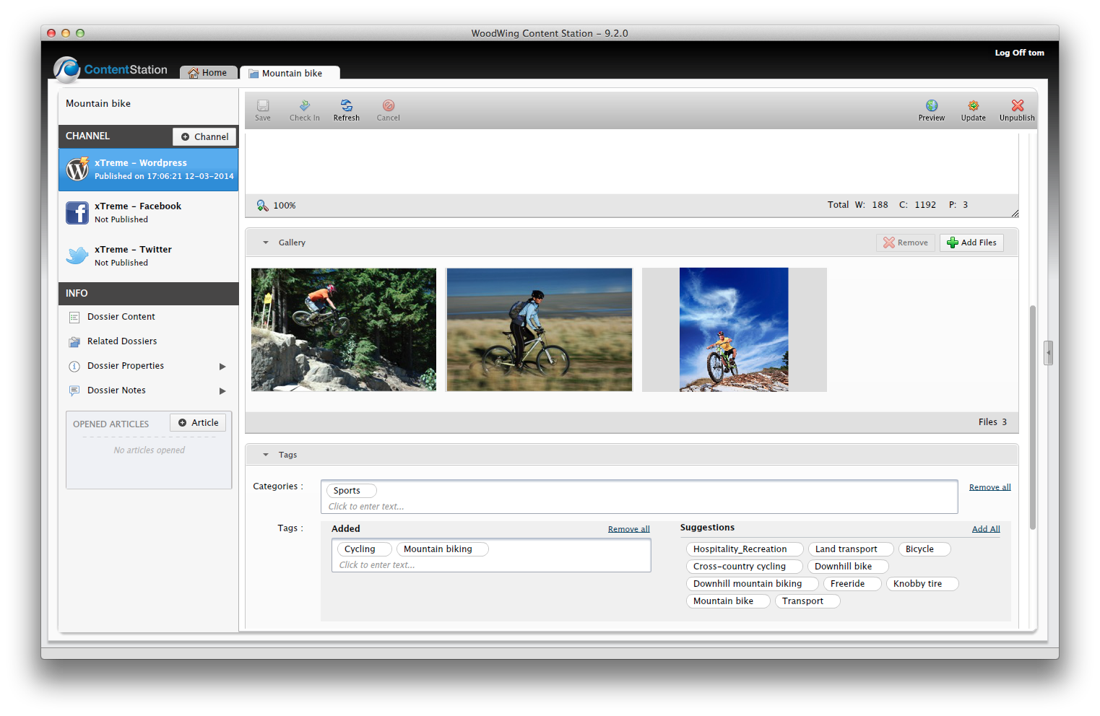Click the Preview globe icon

click(931, 106)
